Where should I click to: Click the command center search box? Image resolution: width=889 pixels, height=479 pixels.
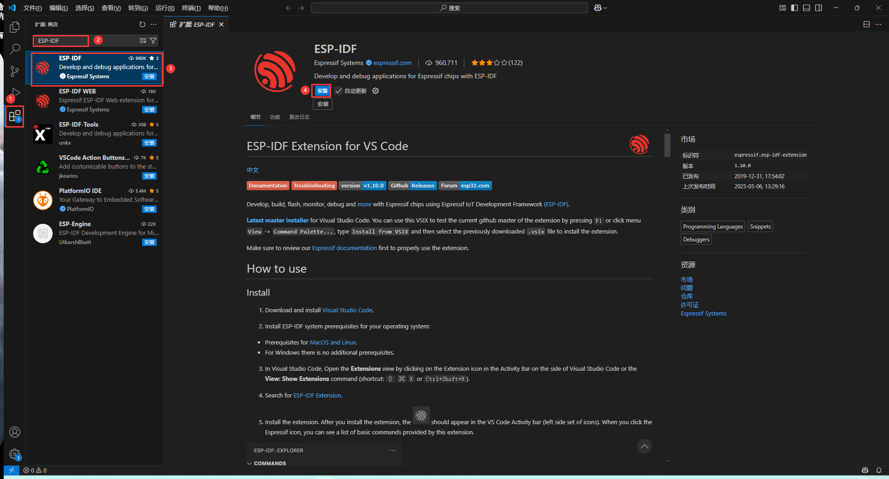[450, 8]
